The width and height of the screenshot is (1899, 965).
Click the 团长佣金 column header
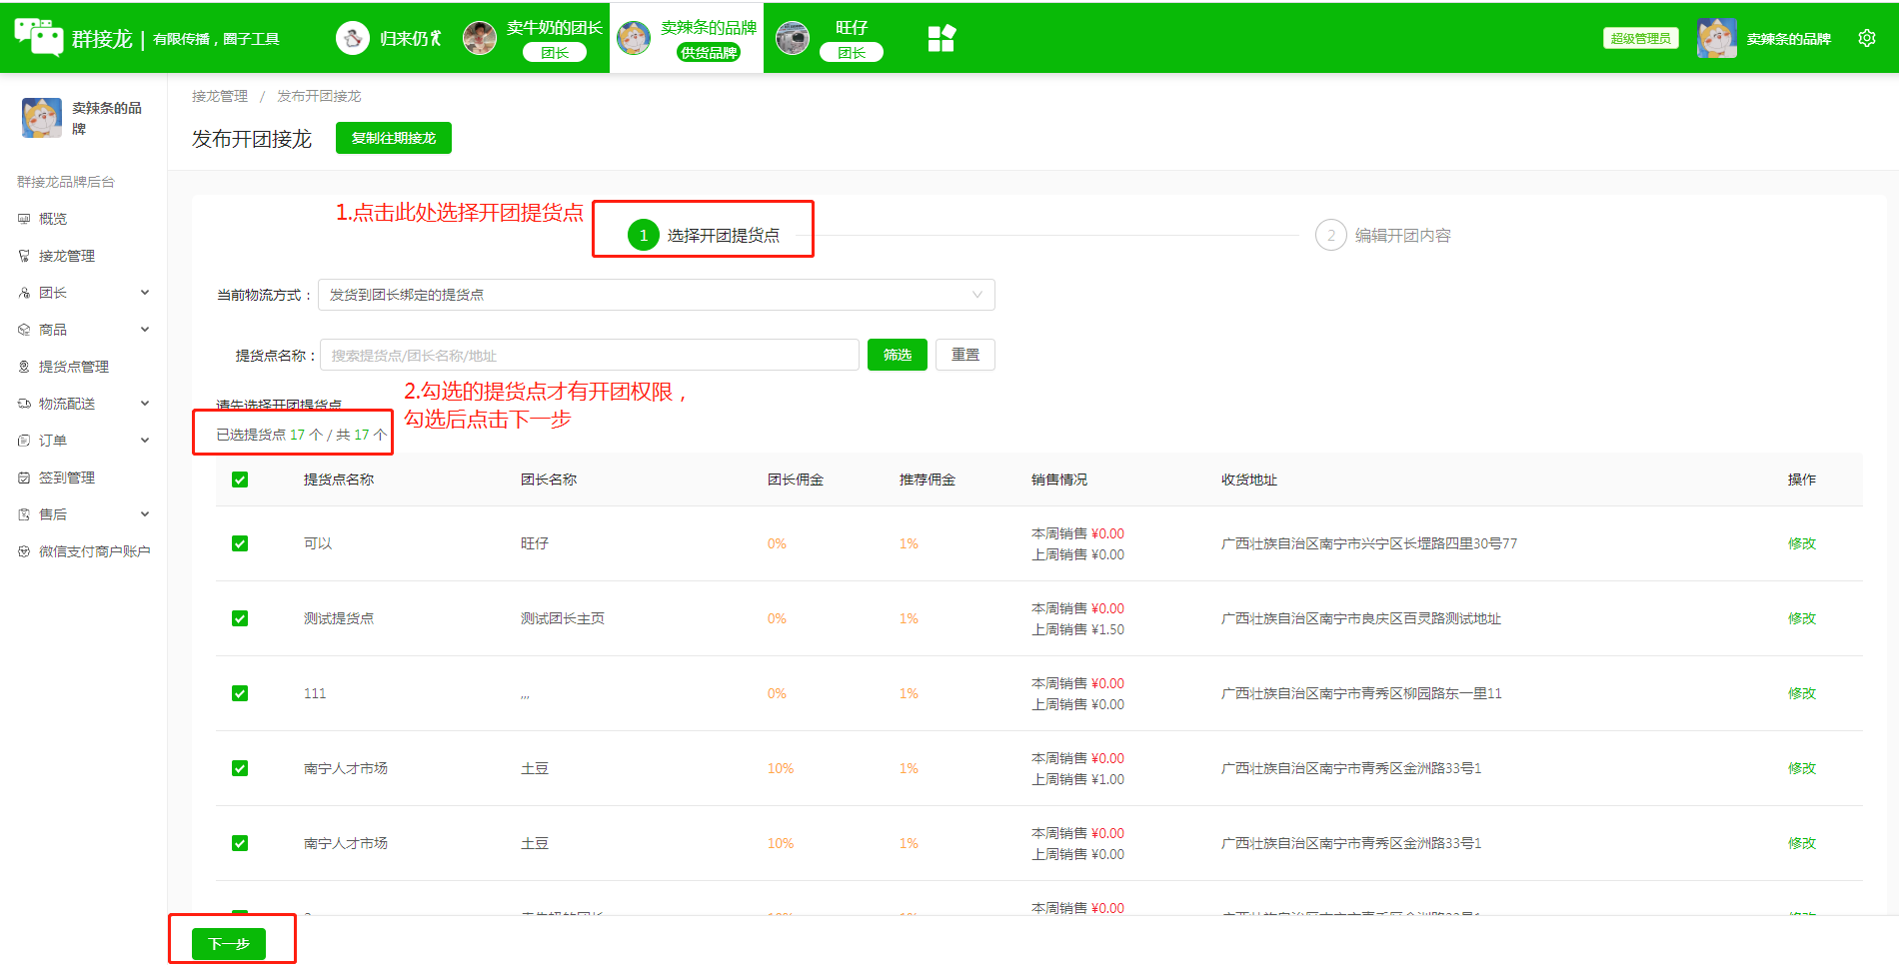pyautogui.click(x=796, y=480)
